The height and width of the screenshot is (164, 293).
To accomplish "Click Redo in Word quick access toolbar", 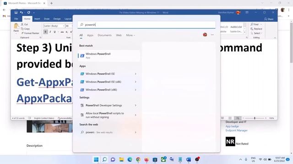I will (28, 12).
